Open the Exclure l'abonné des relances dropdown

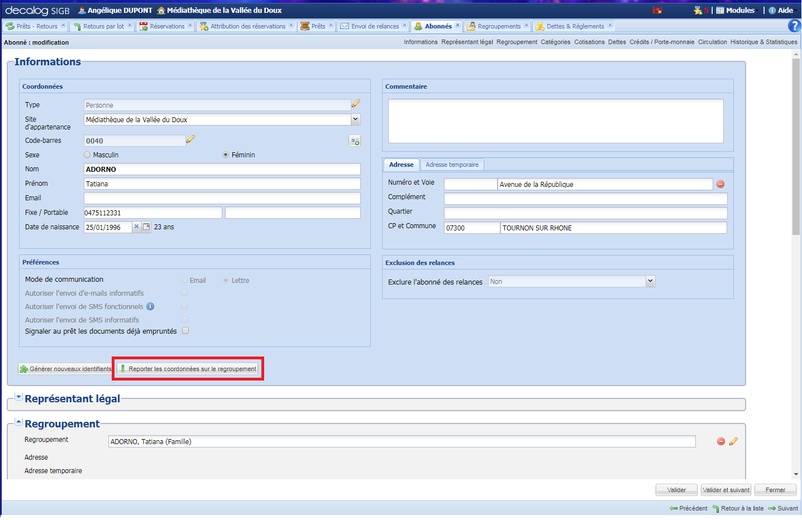(650, 281)
